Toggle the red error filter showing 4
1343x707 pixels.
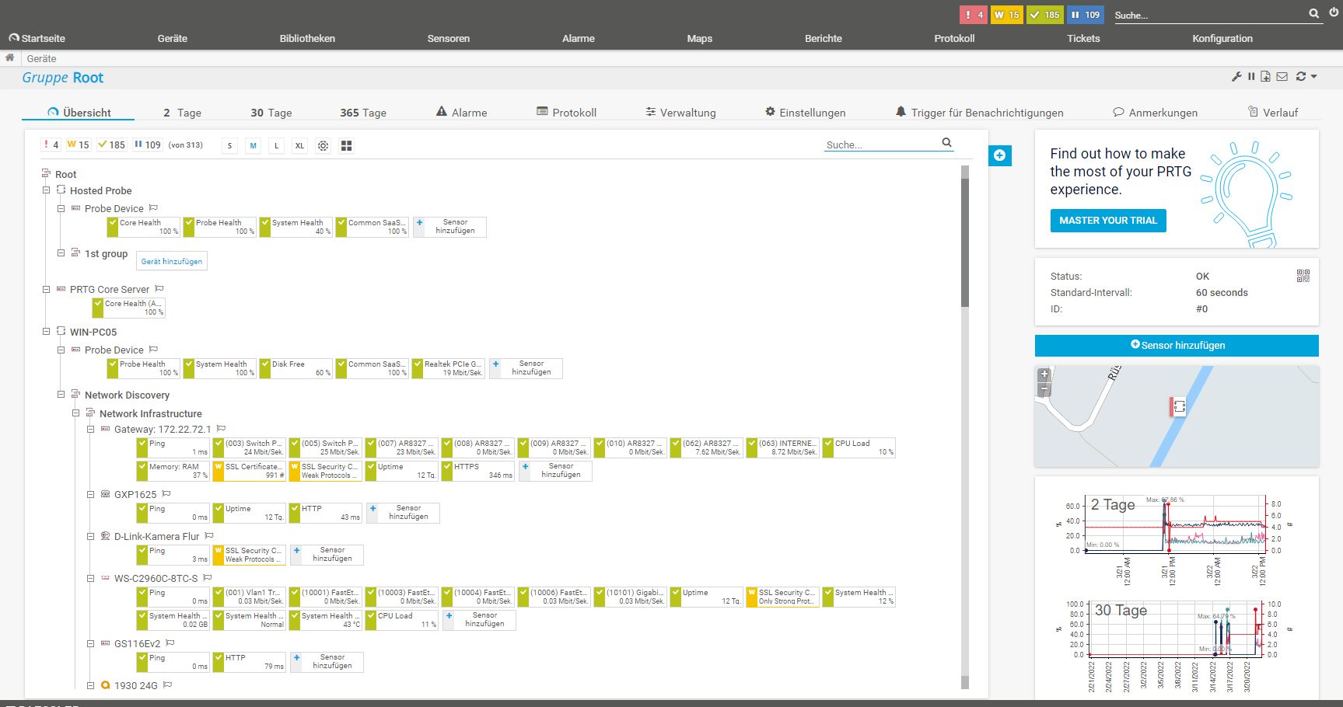(51, 145)
